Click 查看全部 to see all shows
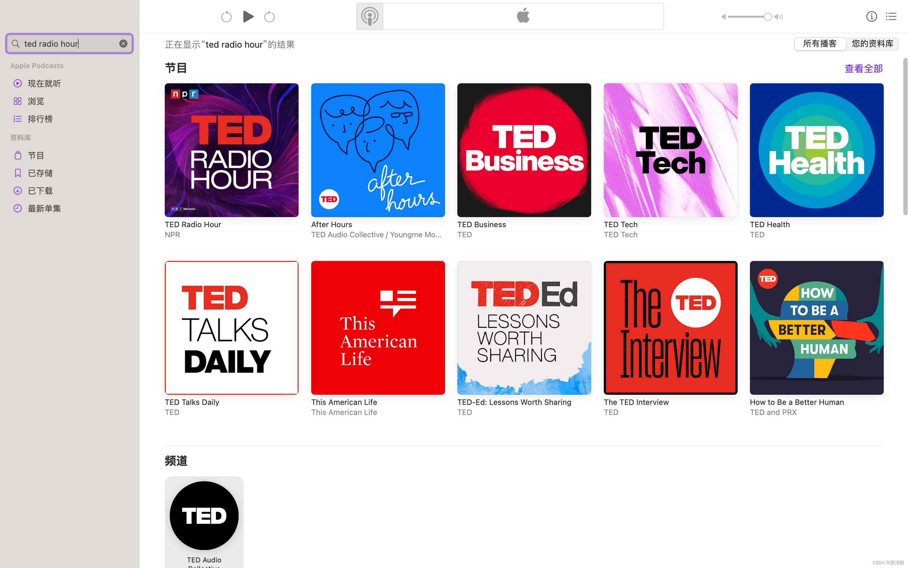Image resolution: width=909 pixels, height=568 pixels. coord(863,68)
